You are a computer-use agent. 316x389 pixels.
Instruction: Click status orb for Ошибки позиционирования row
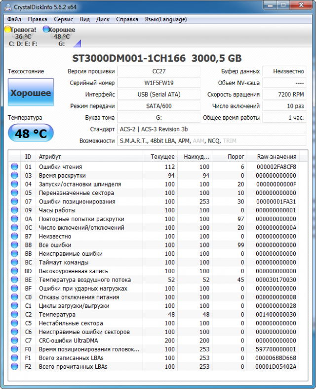click(14, 201)
